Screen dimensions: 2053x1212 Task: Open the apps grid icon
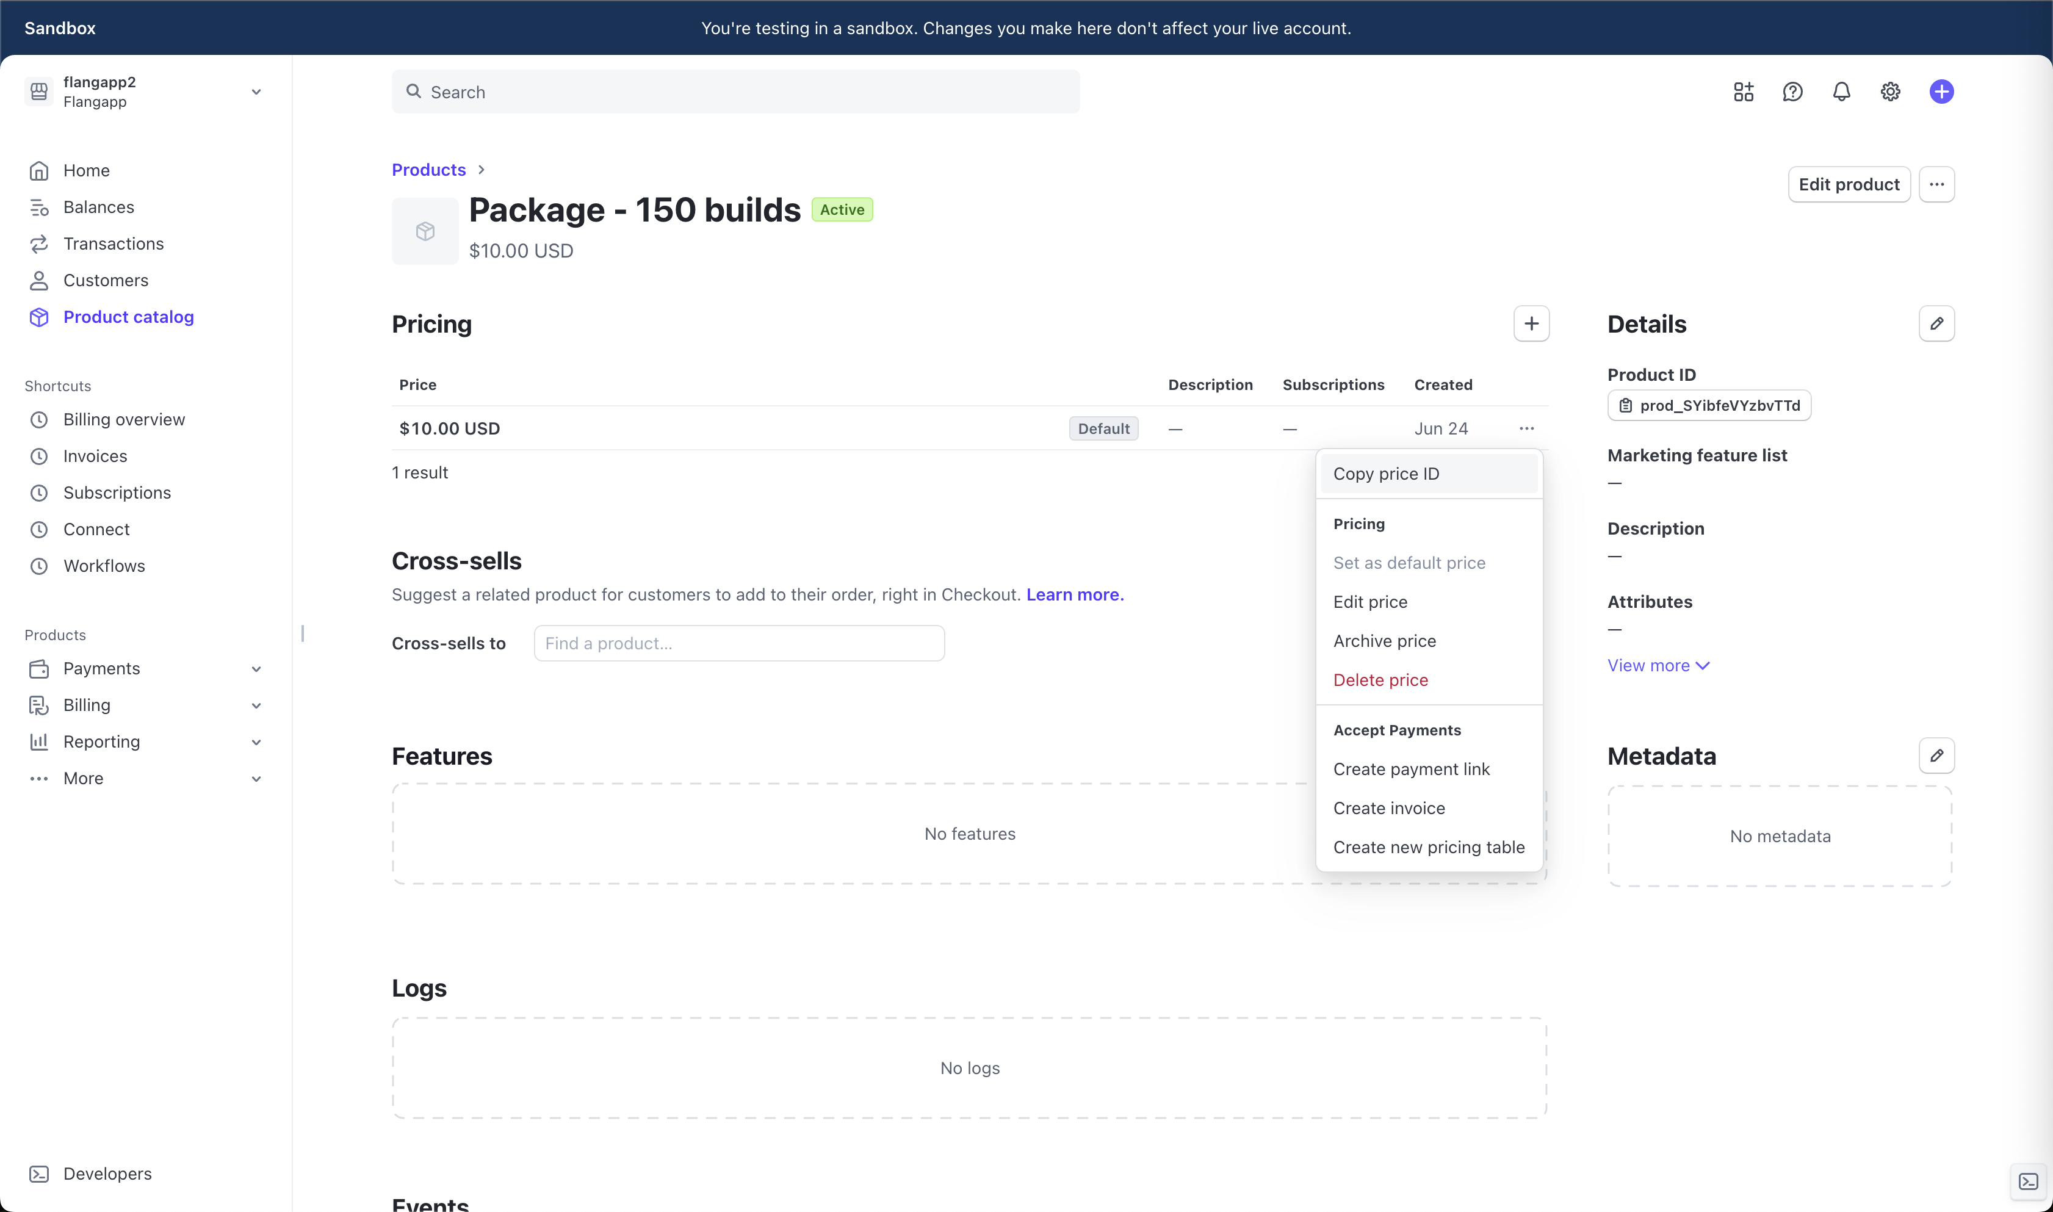click(1743, 92)
